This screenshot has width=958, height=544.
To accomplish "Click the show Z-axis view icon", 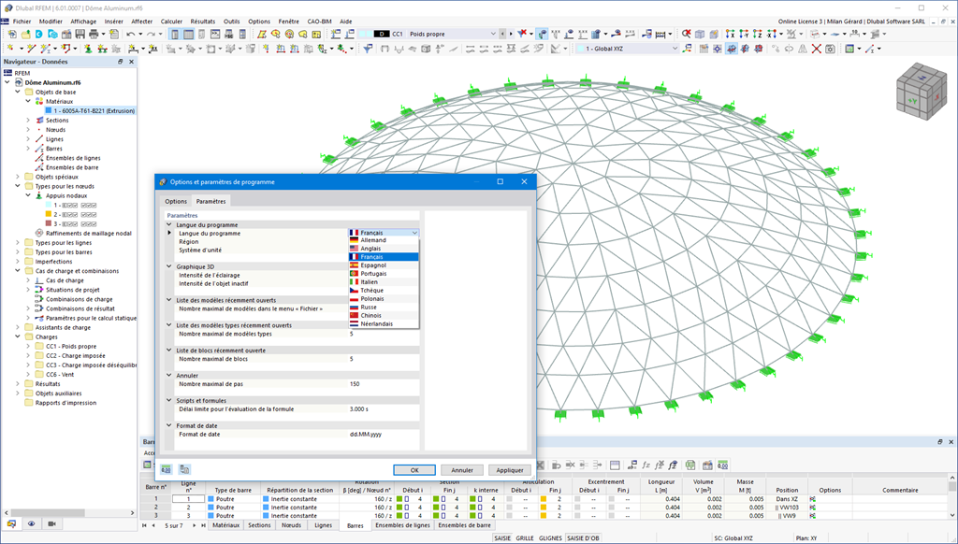I will [758, 35].
